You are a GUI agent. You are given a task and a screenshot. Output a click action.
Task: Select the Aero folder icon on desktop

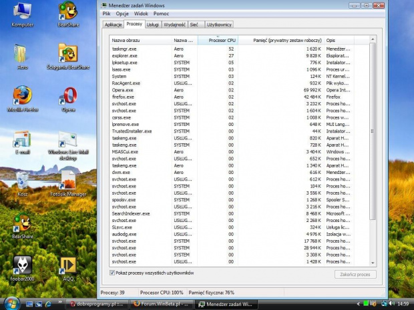click(23, 57)
